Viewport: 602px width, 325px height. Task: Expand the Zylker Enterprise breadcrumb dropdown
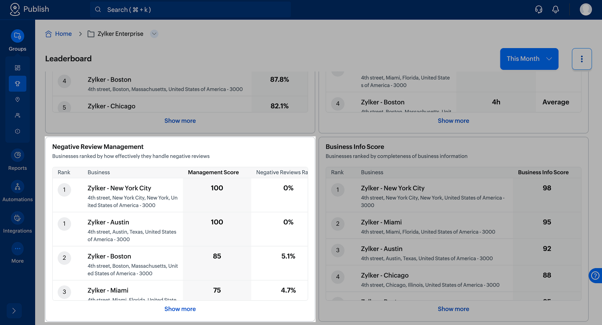[154, 34]
